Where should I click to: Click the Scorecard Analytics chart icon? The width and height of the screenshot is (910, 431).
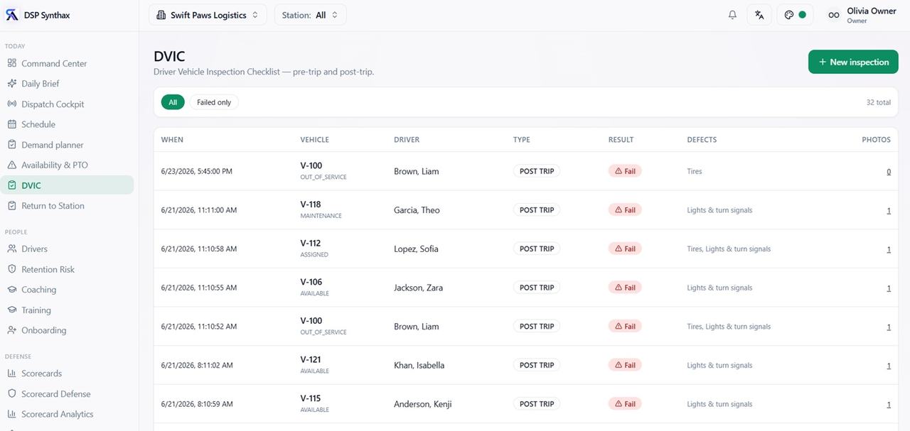point(12,414)
